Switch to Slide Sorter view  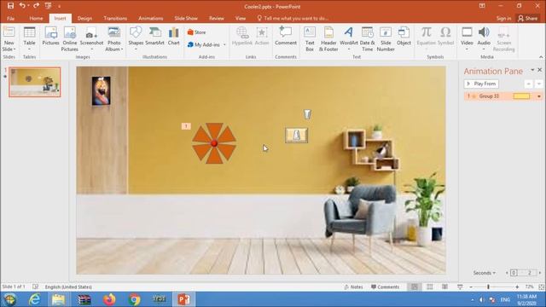(430, 287)
